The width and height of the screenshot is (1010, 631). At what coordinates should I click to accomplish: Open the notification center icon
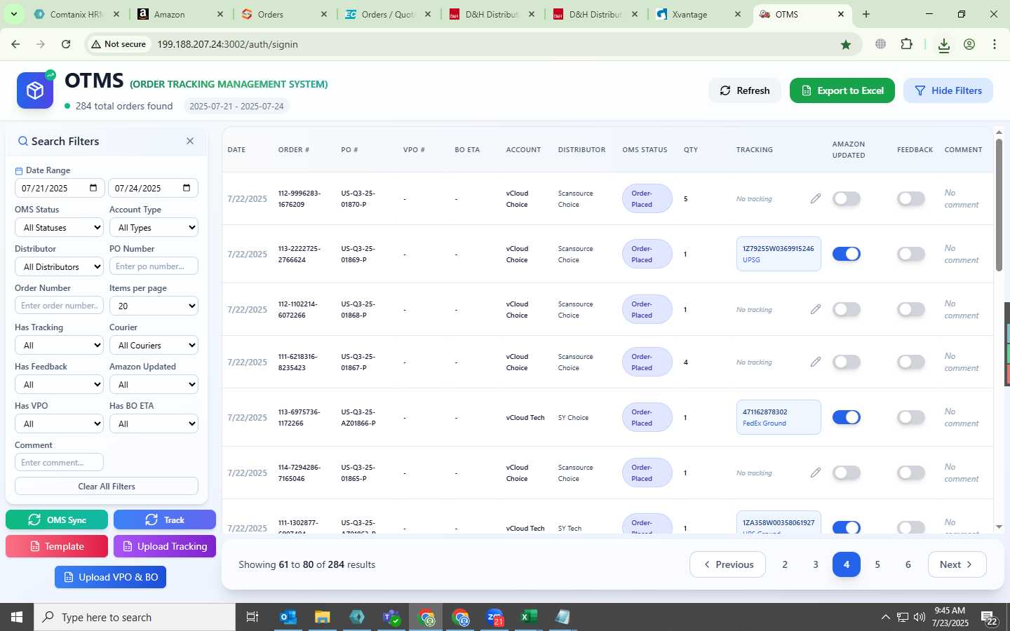click(990, 618)
